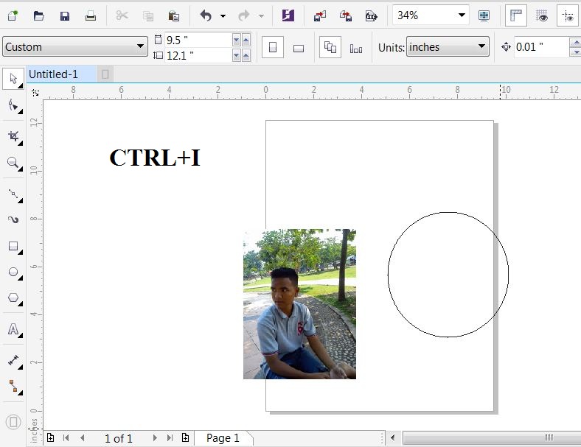Go to the previous page

point(83,438)
